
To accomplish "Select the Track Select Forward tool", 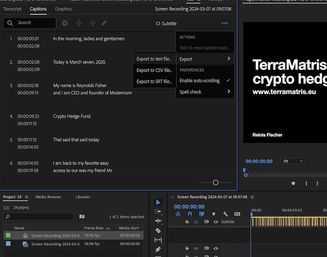I will tap(158, 212).
